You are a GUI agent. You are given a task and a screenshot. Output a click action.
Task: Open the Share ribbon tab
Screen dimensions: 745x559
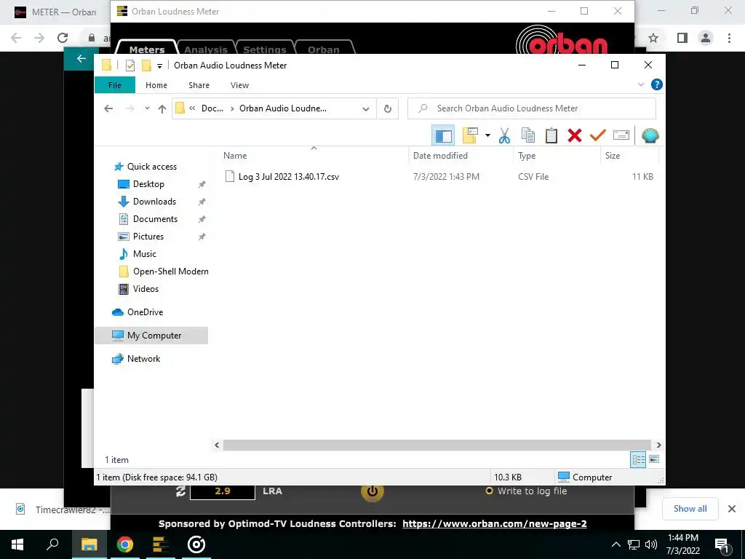click(199, 85)
